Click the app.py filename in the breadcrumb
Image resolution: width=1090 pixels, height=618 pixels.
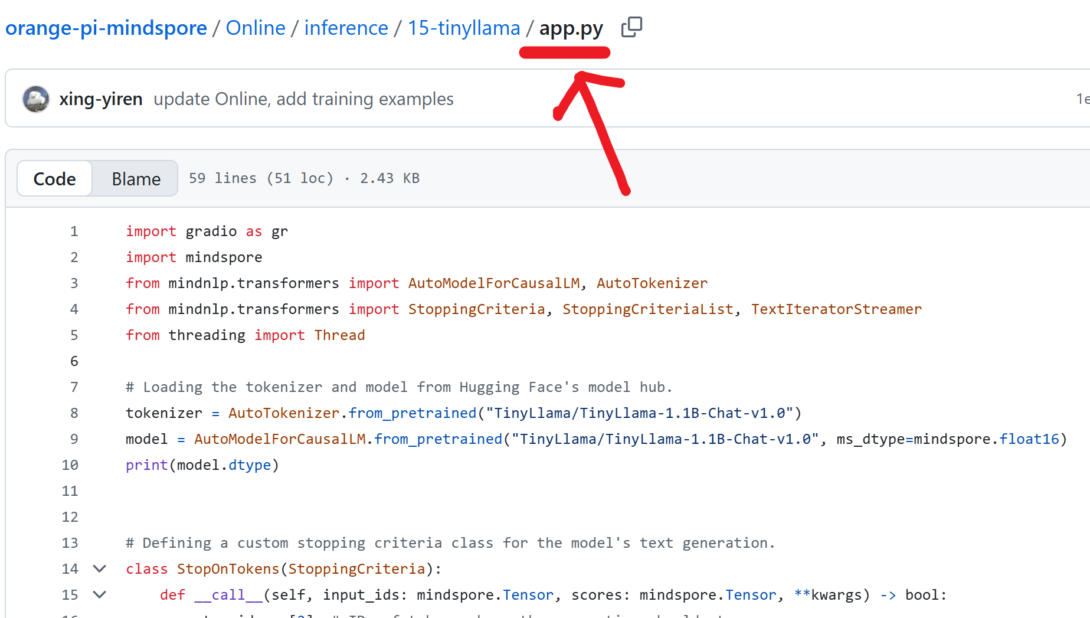point(571,28)
